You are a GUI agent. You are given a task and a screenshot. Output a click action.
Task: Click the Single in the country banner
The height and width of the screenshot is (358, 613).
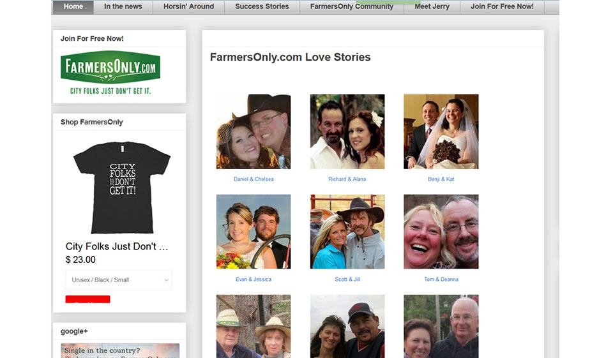click(120, 350)
